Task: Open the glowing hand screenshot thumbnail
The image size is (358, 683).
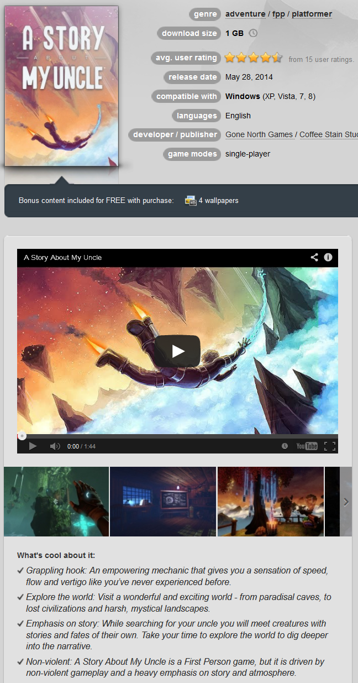Action: pyautogui.click(x=56, y=502)
